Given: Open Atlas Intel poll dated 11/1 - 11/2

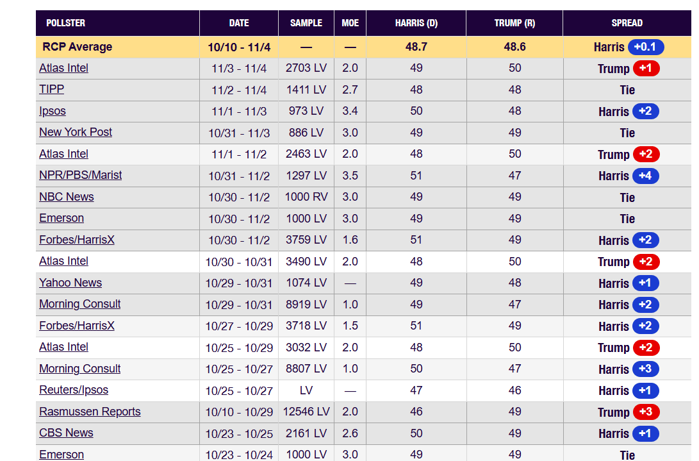Looking at the screenshot, I should [63, 154].
